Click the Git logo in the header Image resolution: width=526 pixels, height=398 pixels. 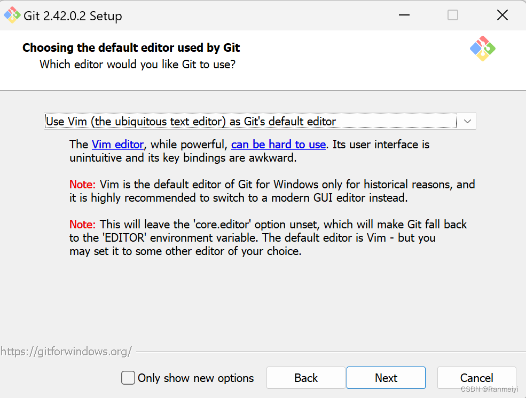(482, 49)
